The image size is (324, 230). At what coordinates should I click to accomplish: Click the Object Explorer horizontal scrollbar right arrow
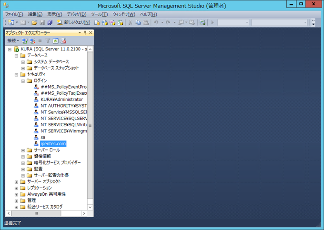pos(84,213)
